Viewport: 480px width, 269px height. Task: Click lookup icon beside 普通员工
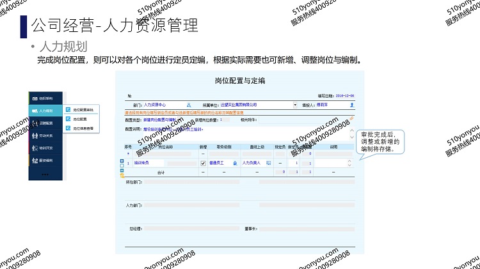[234, 163]
